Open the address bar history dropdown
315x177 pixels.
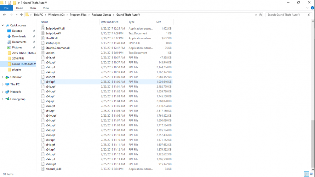256,15
